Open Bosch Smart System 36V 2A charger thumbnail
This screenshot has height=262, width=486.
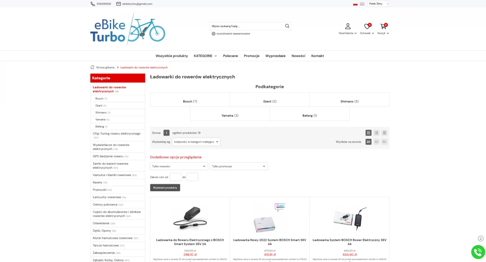(x=190, y=218)
